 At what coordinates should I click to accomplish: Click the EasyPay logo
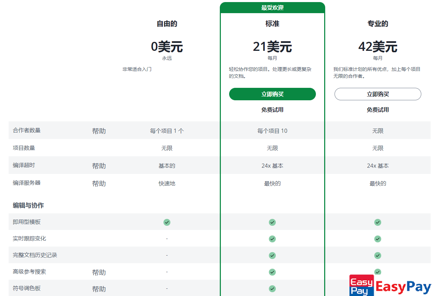[391, 285]
